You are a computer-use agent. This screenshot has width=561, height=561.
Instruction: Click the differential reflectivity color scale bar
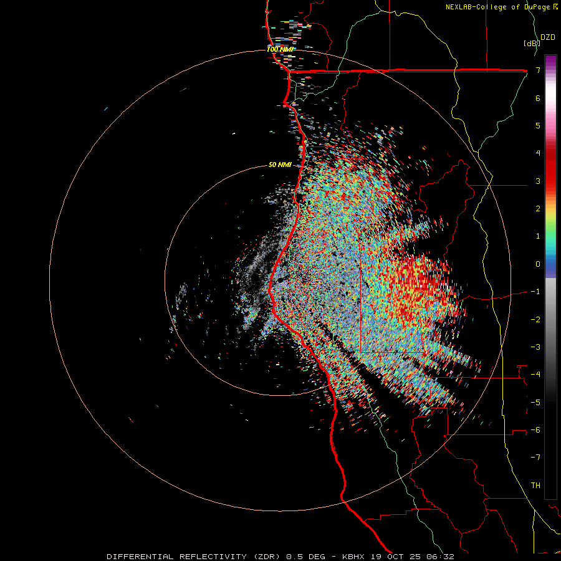pos(550,277)
